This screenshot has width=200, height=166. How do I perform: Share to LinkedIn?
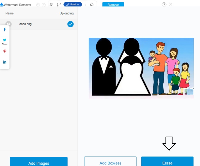click(5, 62)
